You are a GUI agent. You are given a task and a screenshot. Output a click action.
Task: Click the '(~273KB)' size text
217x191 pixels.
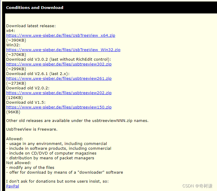pyautogui.click(x=16, y=83)
